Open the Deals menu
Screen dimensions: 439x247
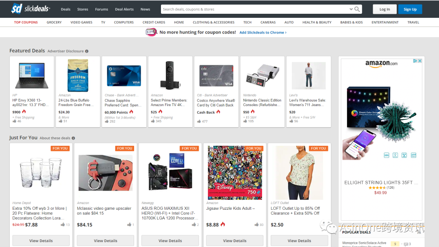pyautogui.click(x=65, y=9)
